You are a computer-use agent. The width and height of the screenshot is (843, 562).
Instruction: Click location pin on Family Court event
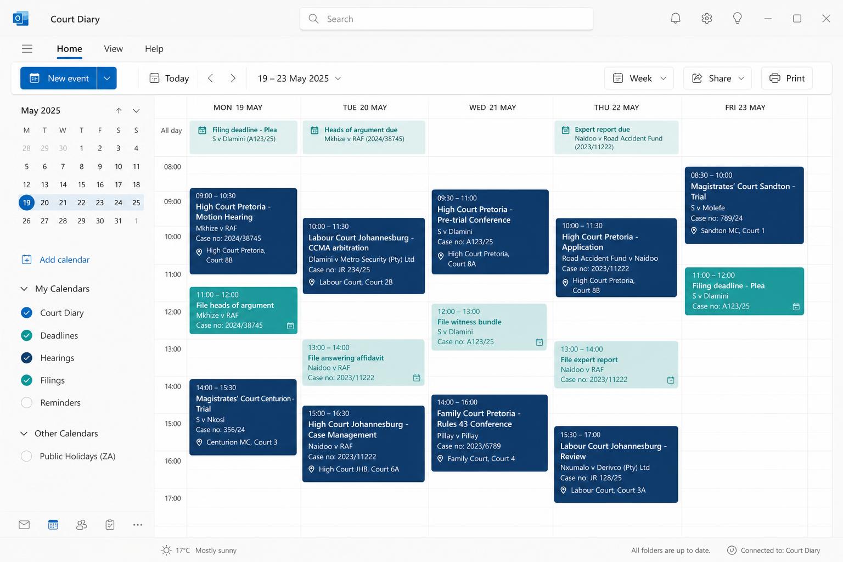tap(440, 459)
